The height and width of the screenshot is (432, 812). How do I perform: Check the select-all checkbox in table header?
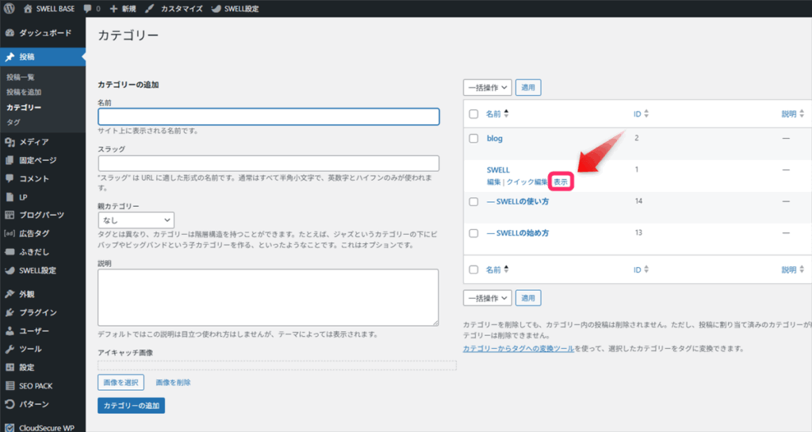[473, 114]
